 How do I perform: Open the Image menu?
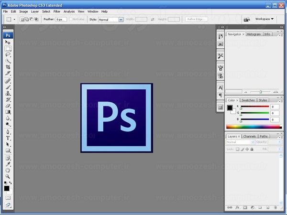click(x=23, y=11)
